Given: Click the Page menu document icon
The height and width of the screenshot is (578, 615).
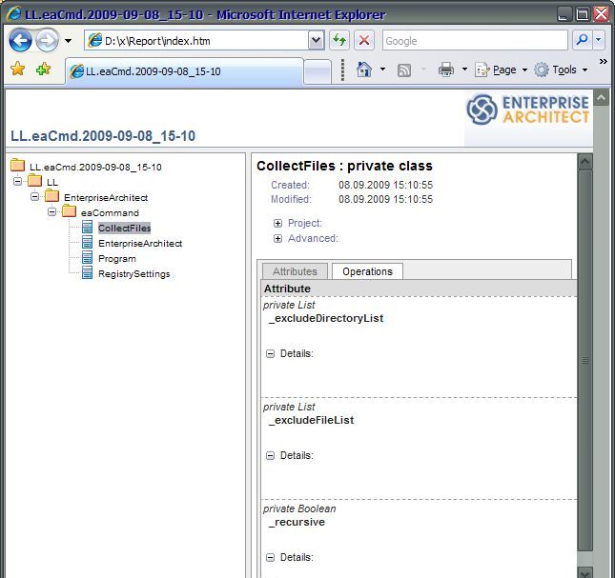Looking at the screenshot, I should pyautogui.click(x=482, y=70).
